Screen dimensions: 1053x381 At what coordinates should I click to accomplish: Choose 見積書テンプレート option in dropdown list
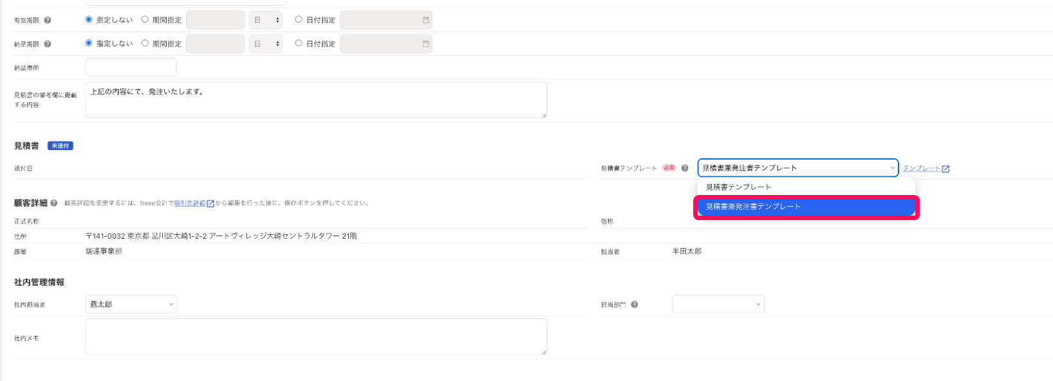[738, 187]
